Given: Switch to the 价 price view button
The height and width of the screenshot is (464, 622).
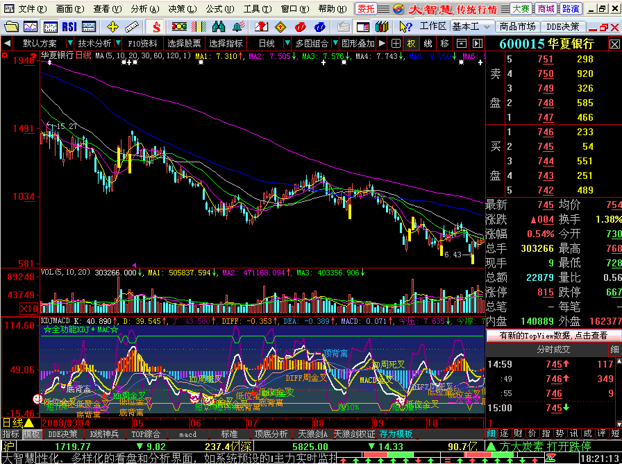Looking at the screenshot, I should click(x=532, y=433).
